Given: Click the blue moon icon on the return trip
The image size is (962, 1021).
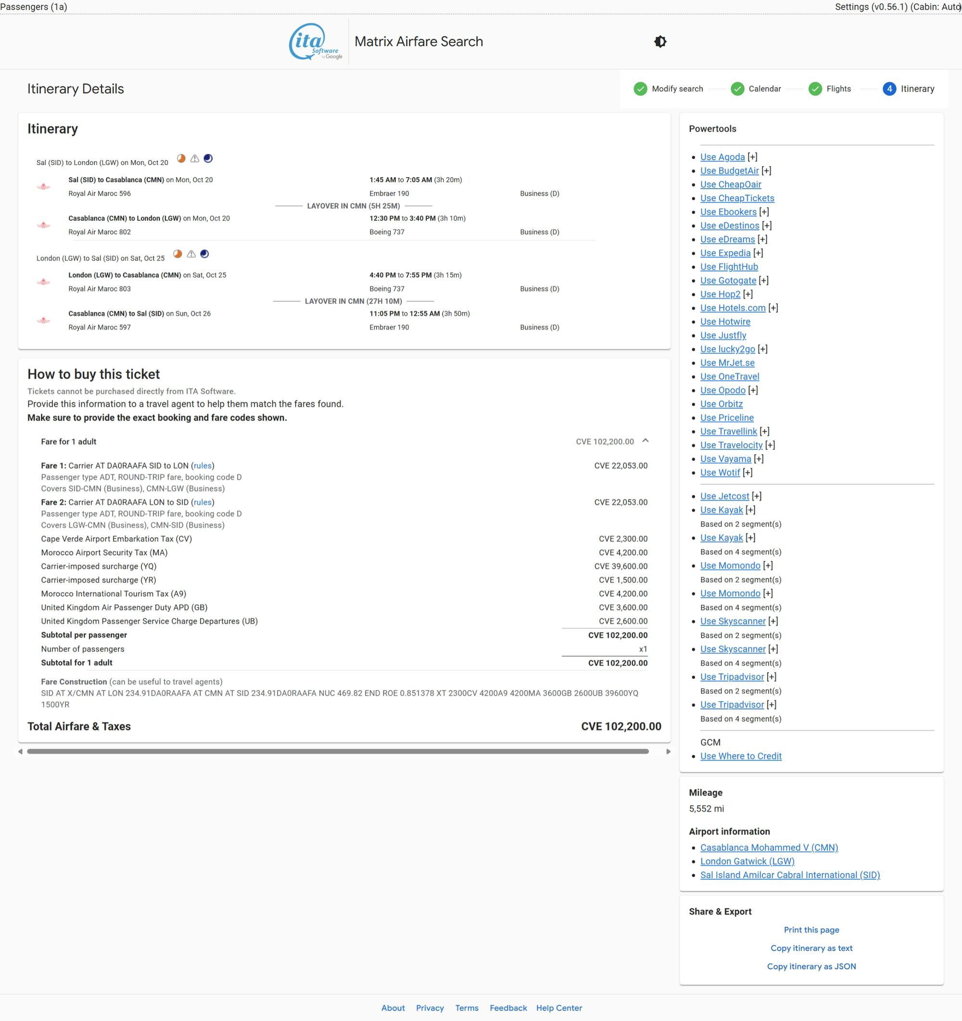Looking at the screenshot, I should click(204, 254).
